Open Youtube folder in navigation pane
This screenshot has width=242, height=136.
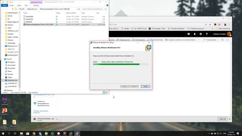pos(10,34)
